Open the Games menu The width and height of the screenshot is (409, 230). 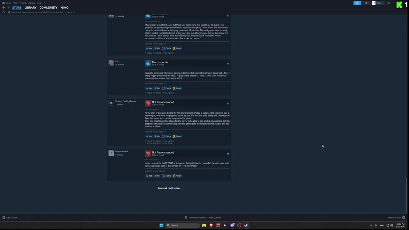(x=32, y=3)
